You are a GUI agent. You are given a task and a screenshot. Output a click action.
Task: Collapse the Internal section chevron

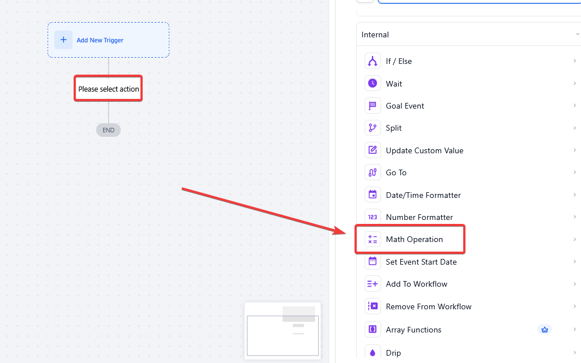[x=576, y=34]
